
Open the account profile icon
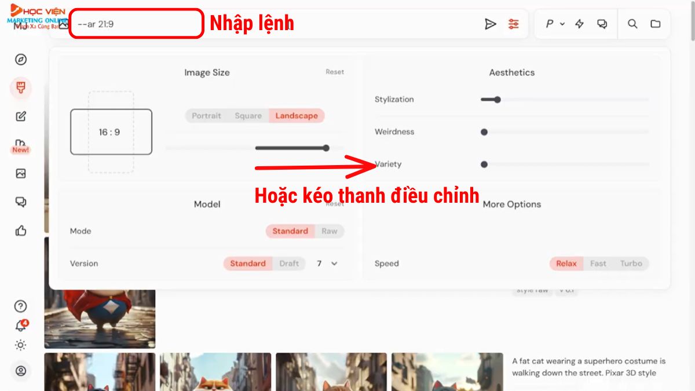point(21,371)
